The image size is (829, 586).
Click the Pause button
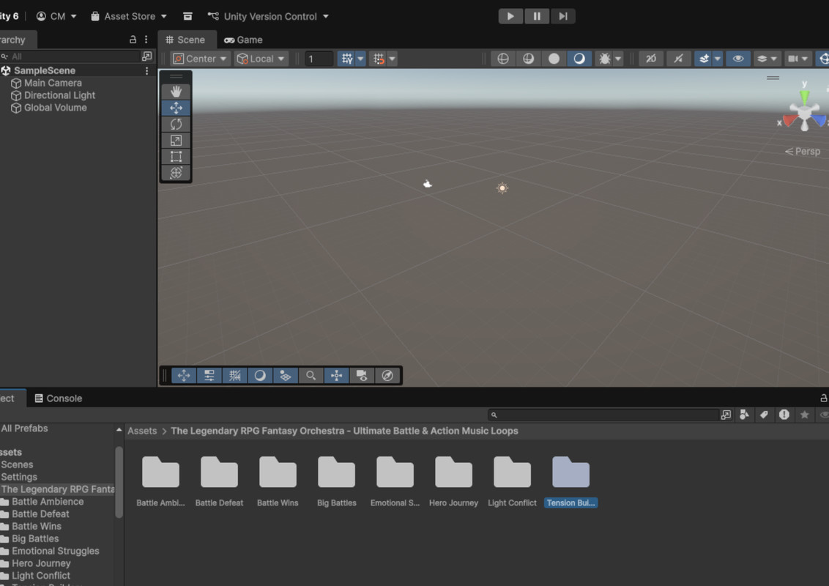tap(537, 16)
